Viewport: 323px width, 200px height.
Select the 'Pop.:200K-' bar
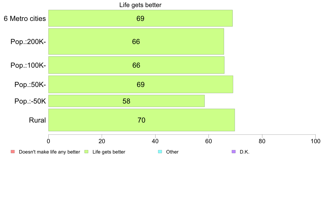[136, 41]
